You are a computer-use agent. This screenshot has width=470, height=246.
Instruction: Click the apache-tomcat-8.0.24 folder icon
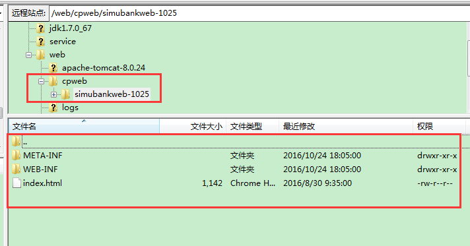click(x=53, y=68)
